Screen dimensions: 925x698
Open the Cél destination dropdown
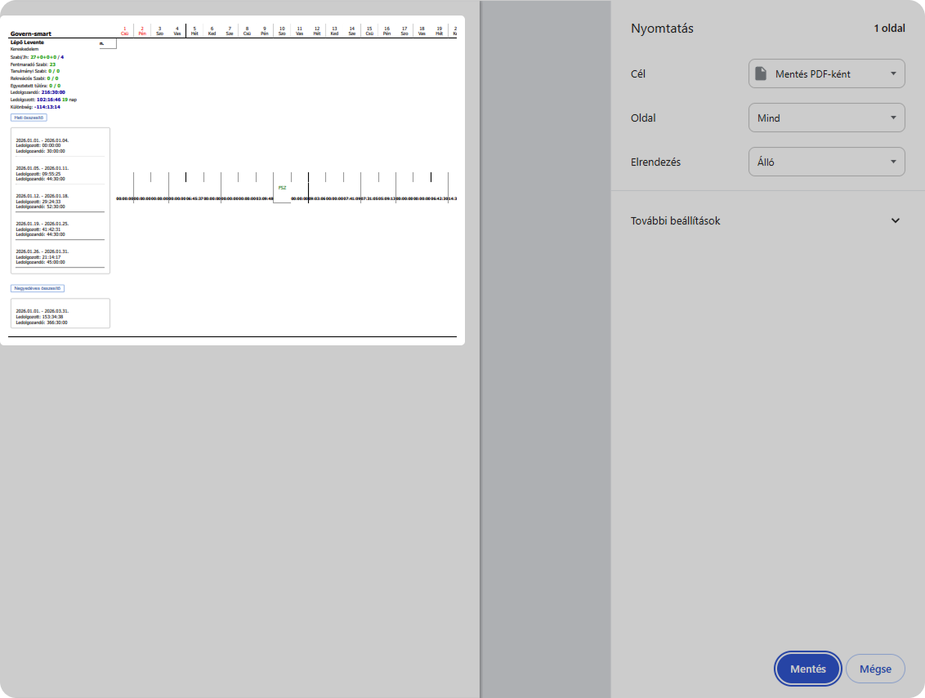click(826, 73)
